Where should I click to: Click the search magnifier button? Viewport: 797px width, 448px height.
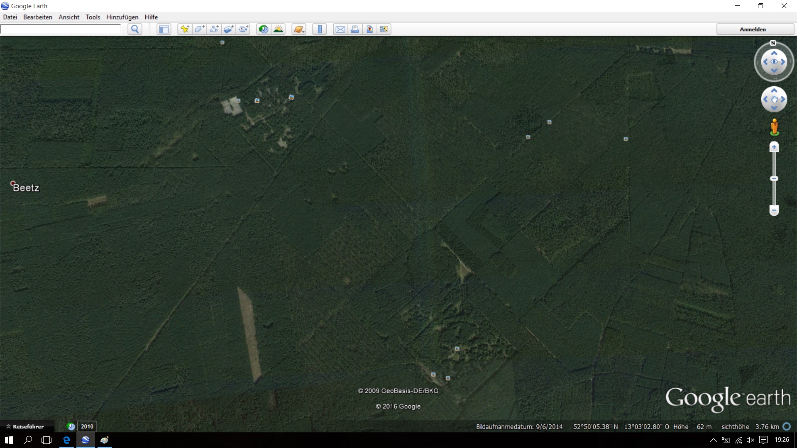(135, 29)
